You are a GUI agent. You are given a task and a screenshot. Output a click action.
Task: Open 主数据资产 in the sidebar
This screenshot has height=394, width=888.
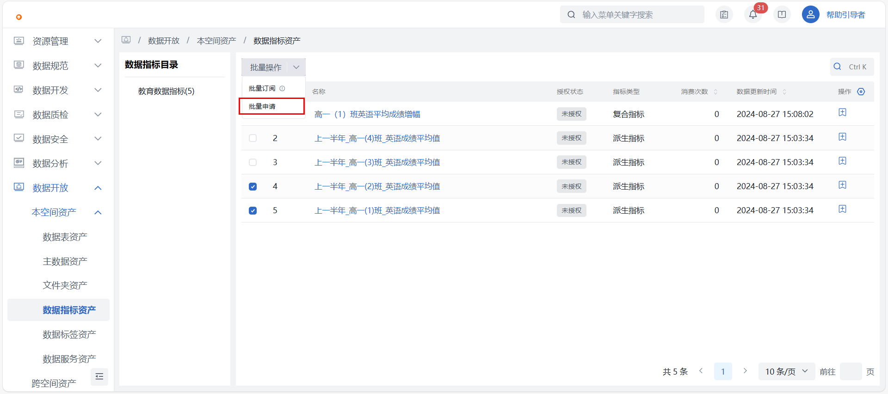coord(65,261)
